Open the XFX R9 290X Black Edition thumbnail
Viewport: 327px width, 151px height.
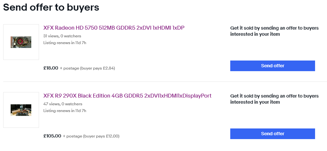[x=21, y=110]
